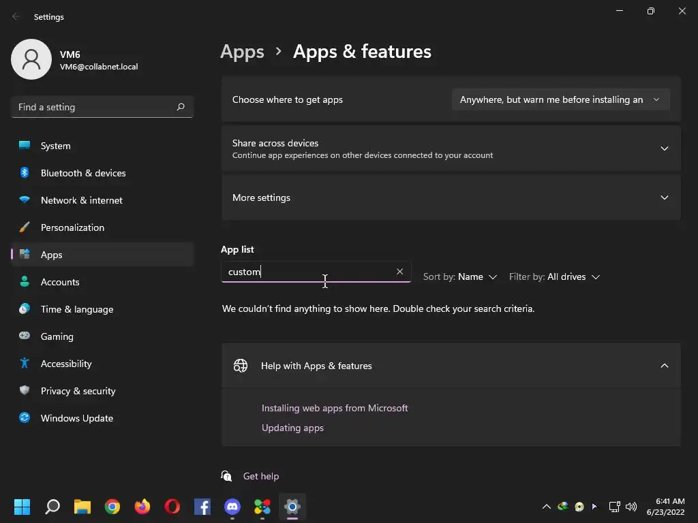Clear the app list search text
The width and height of the screenshot is (698, 523).
coord(400,272)
